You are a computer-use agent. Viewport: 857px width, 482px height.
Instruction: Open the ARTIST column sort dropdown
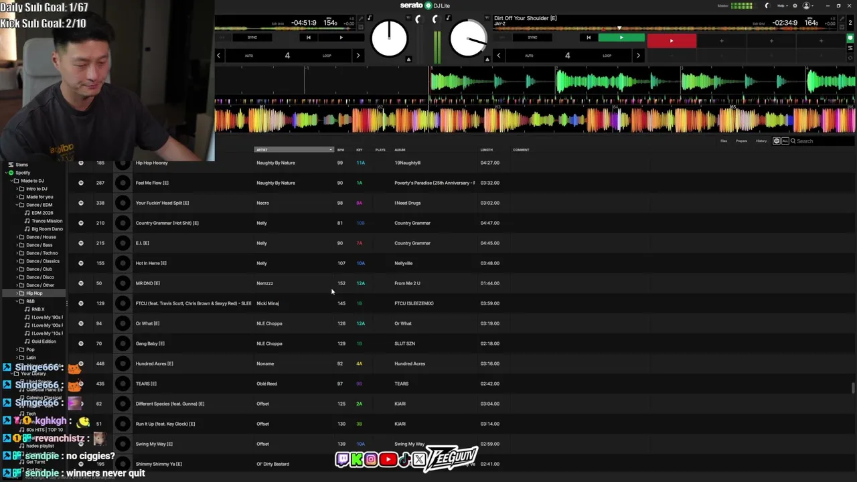[330, 150]
